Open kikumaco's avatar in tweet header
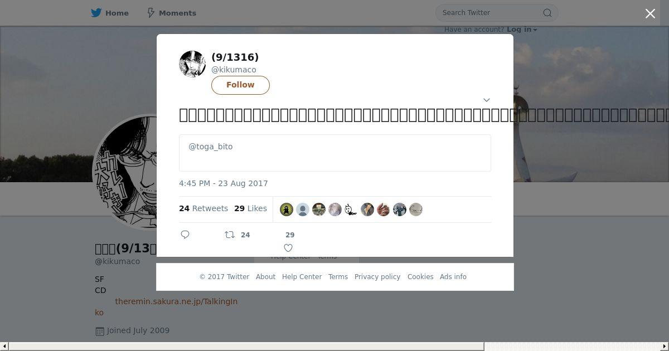 tap(192, 64)
